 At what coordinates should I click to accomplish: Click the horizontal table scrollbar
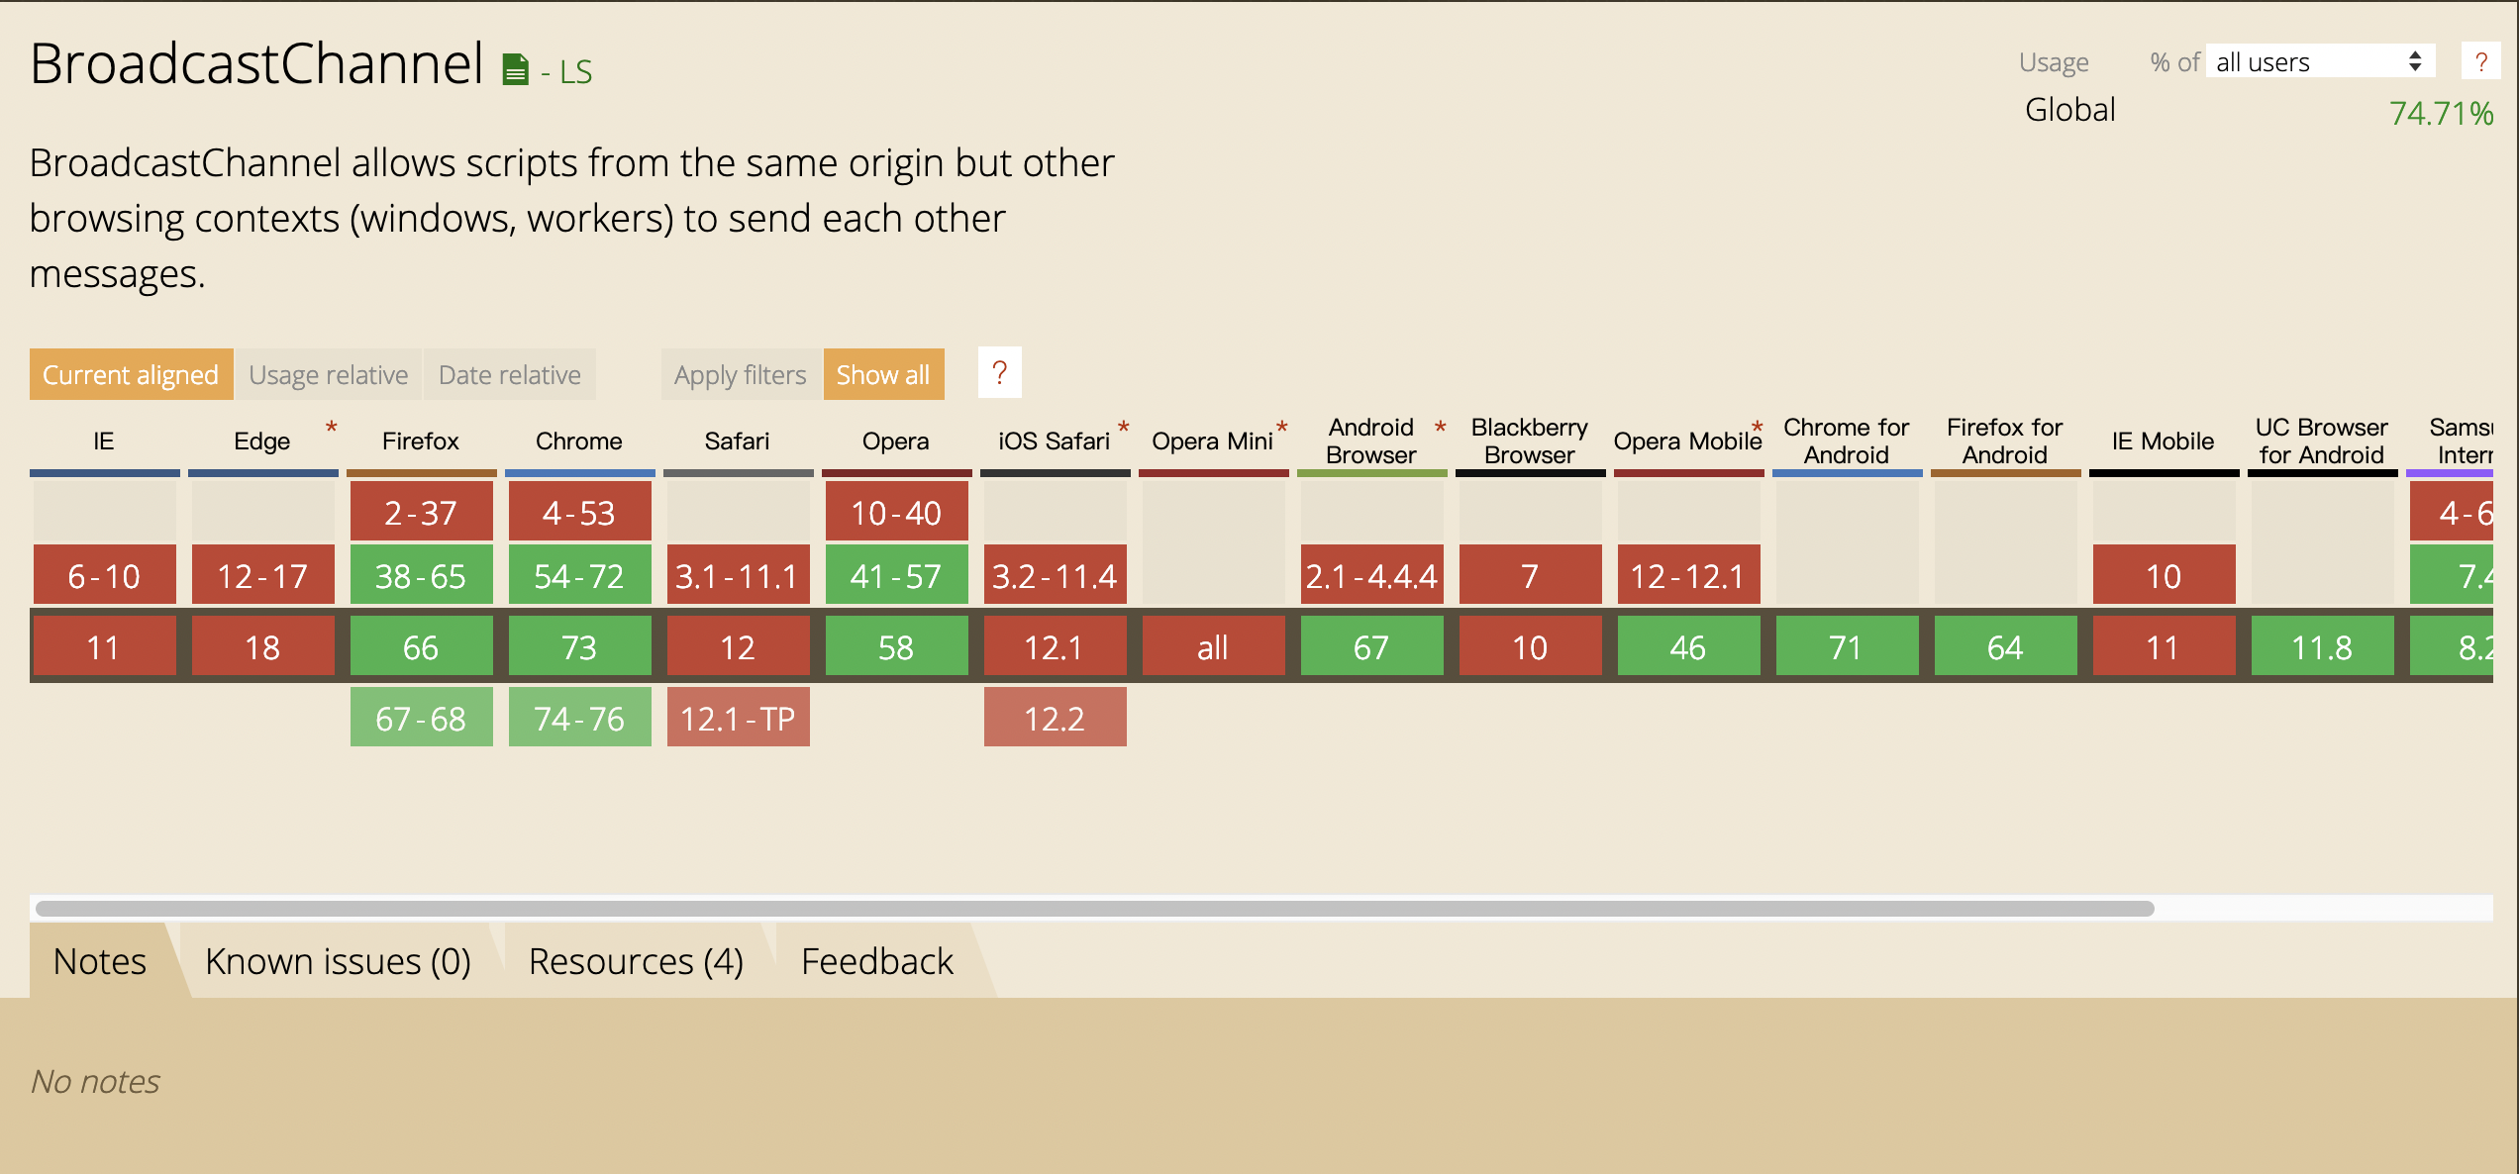1094,908
